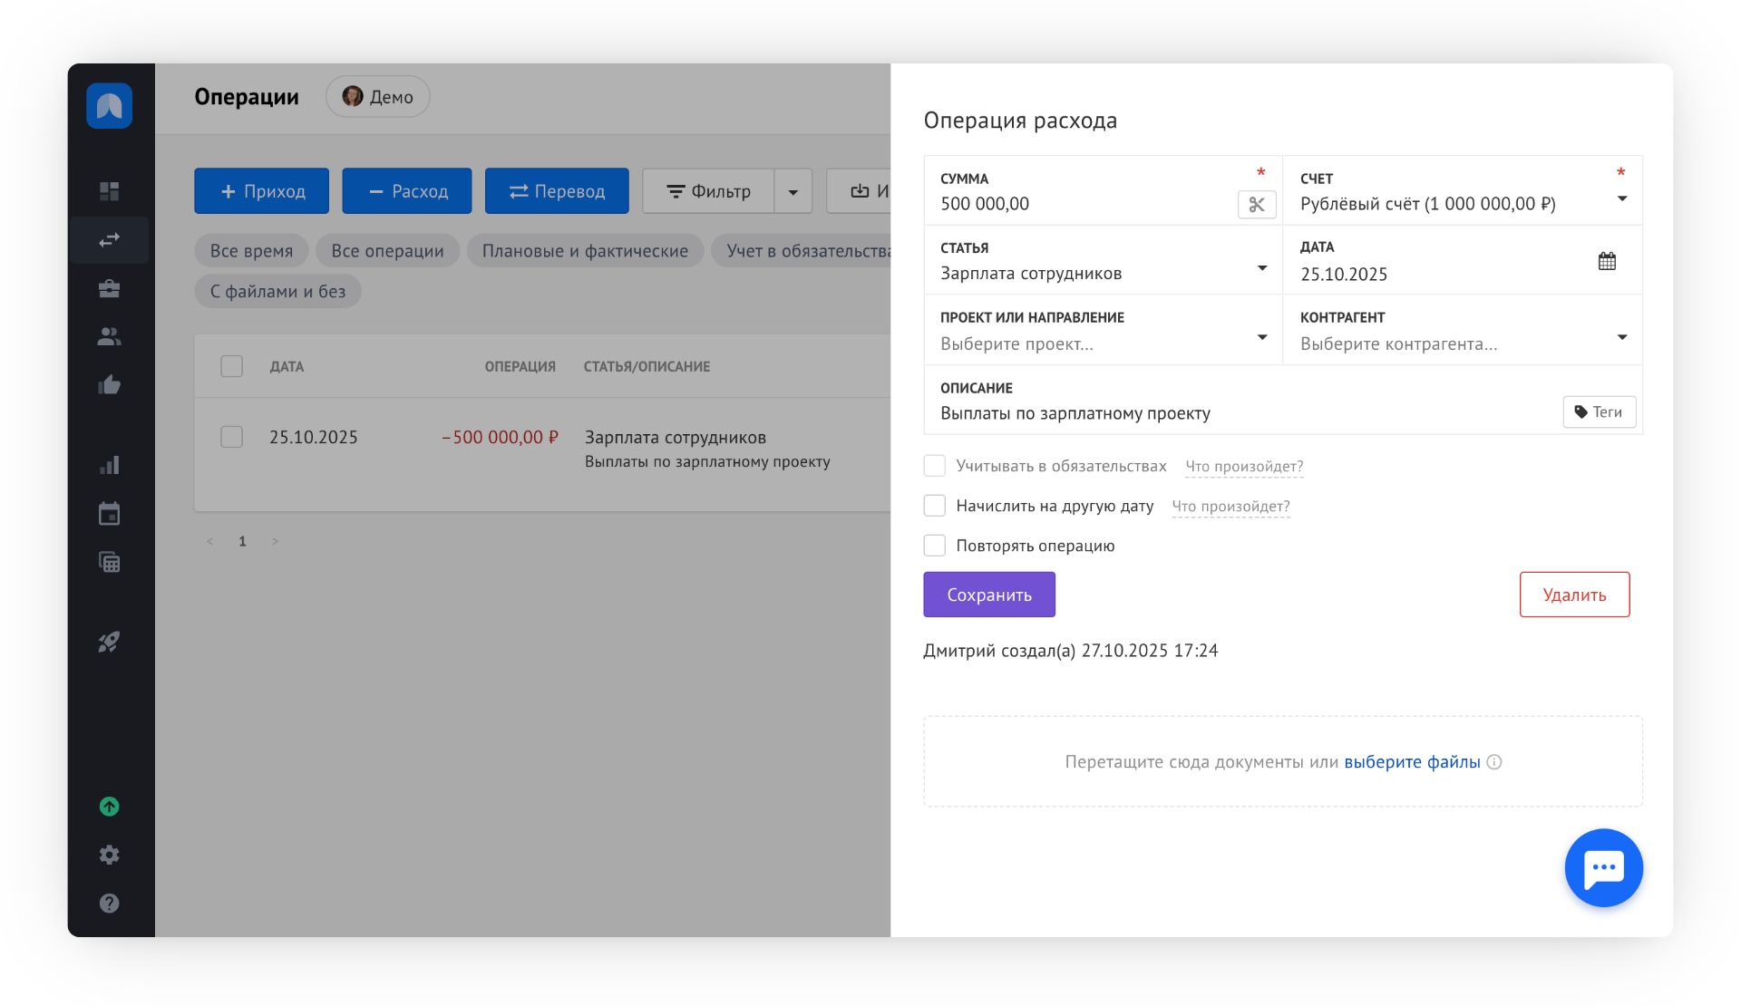Open the settings gear in the sidebar

tap(109, 855)
